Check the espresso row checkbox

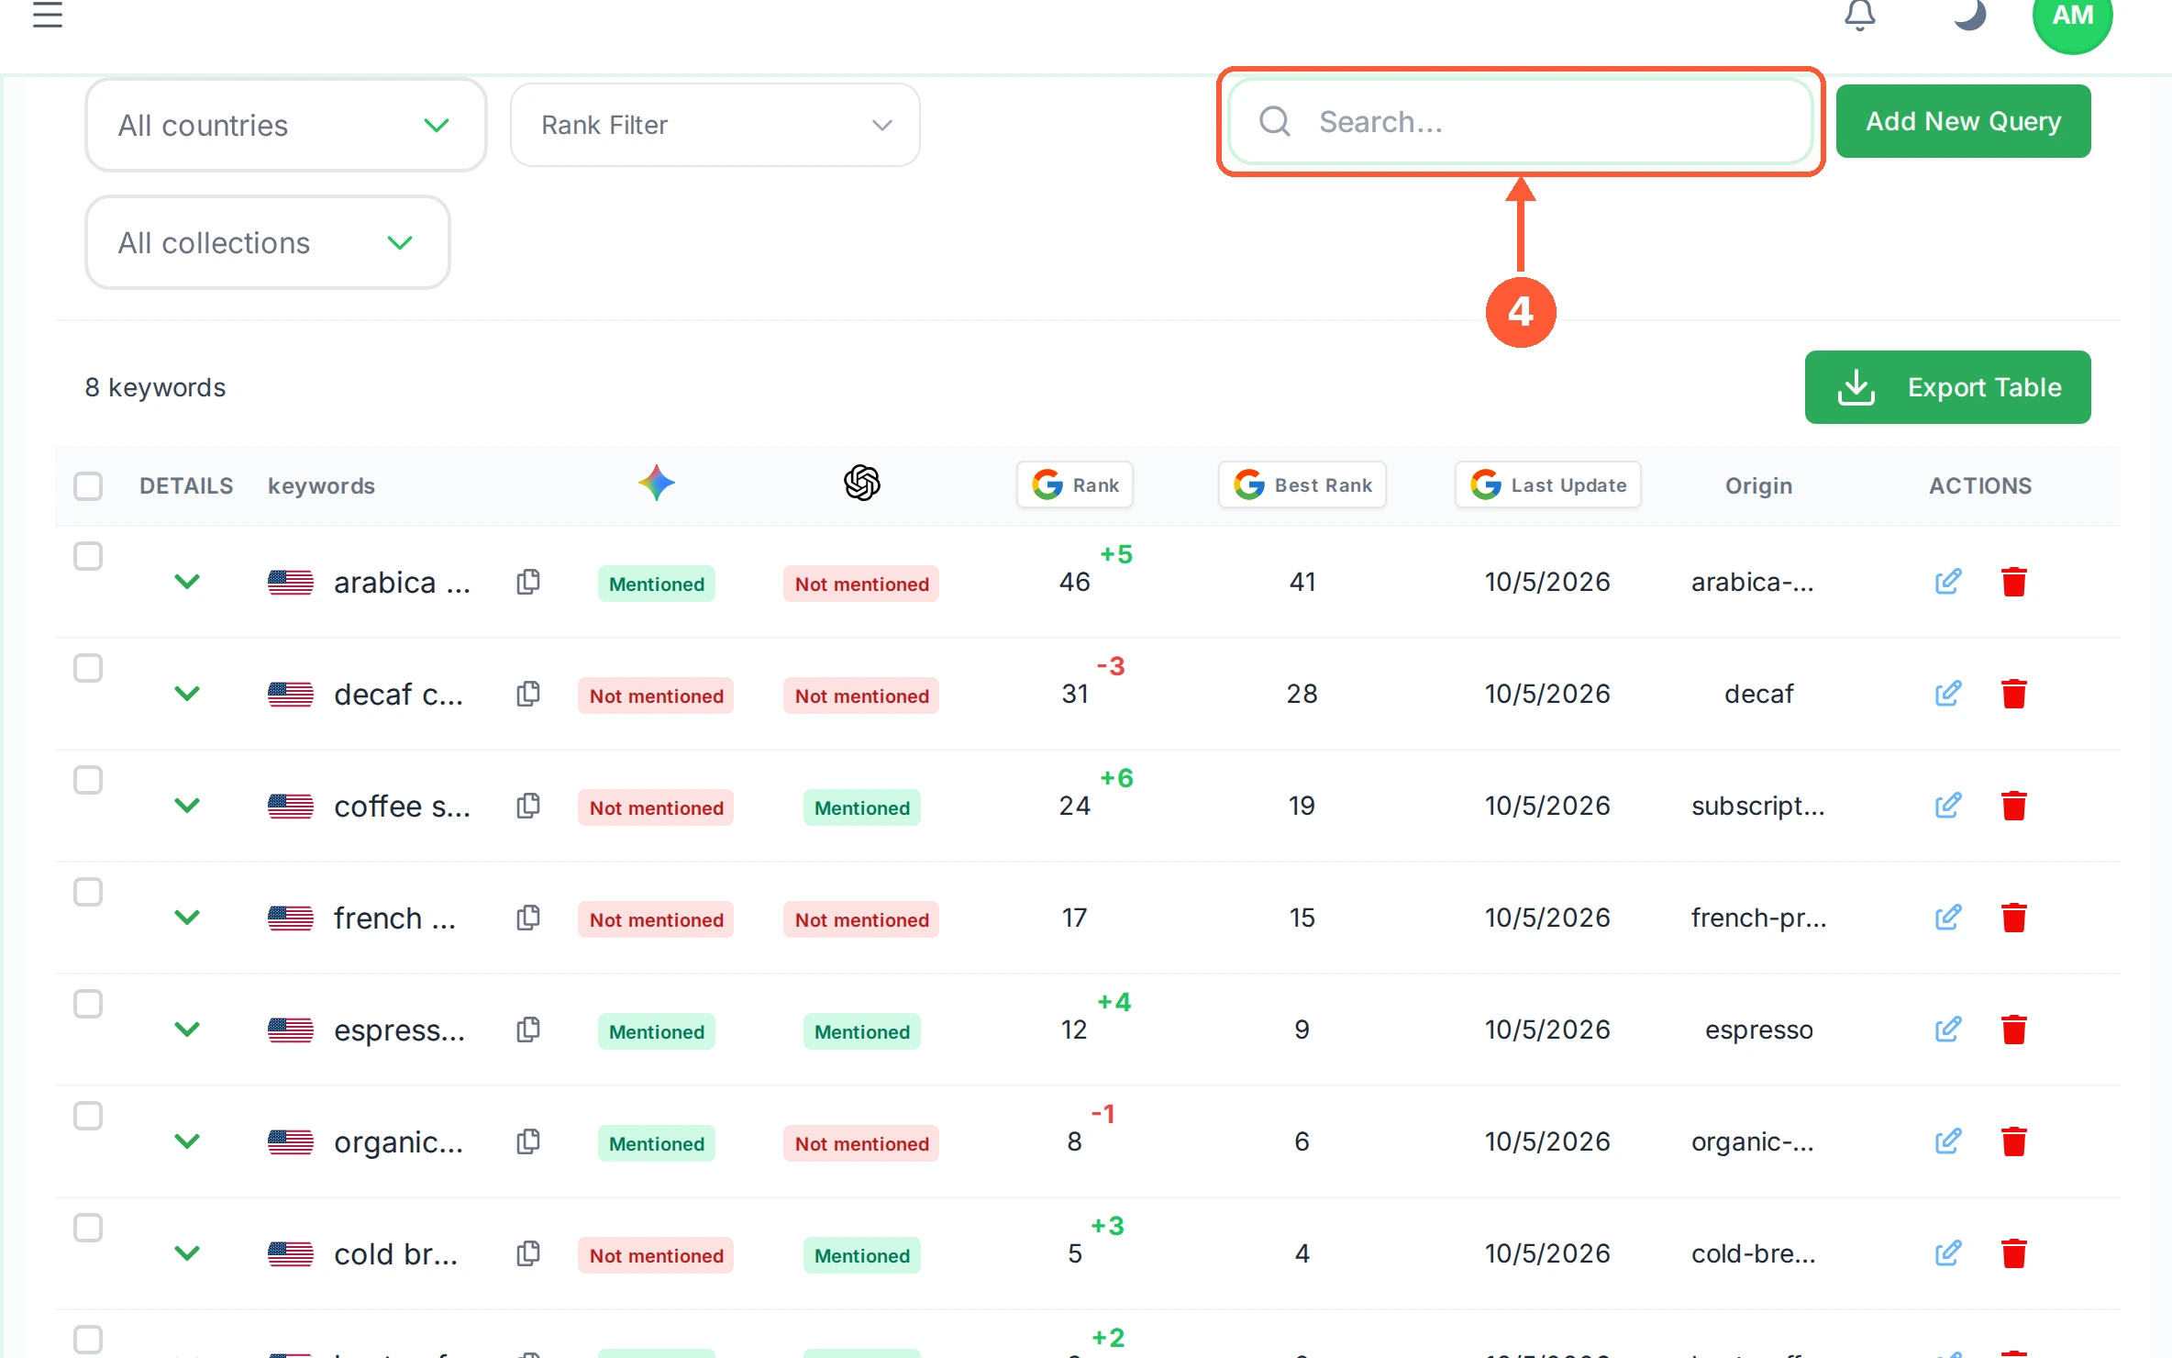click(88, 1004)
